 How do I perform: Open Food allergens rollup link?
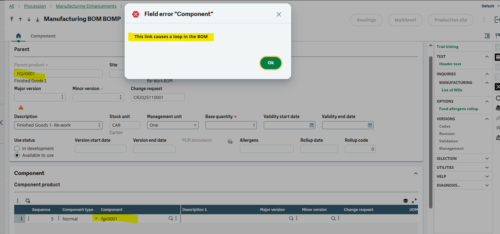[x=458, y=109]
